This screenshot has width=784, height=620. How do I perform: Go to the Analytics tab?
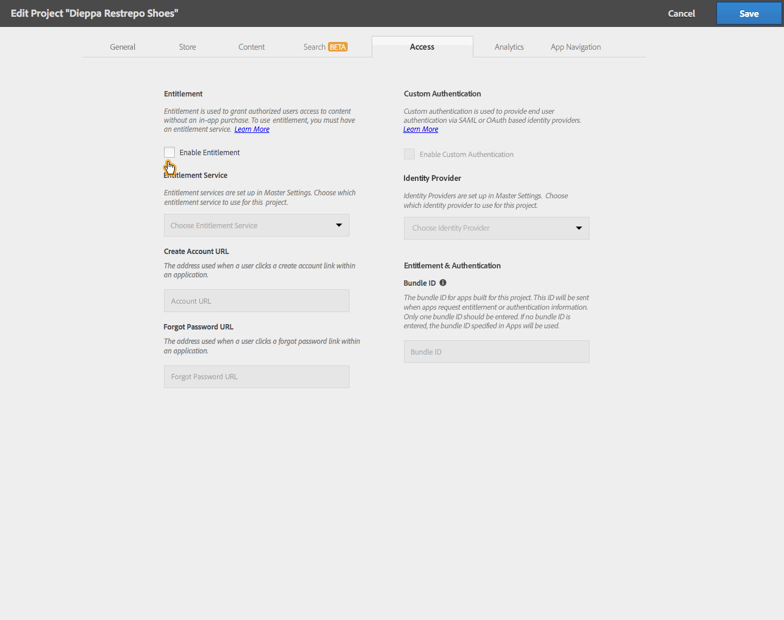coord(509,47)
